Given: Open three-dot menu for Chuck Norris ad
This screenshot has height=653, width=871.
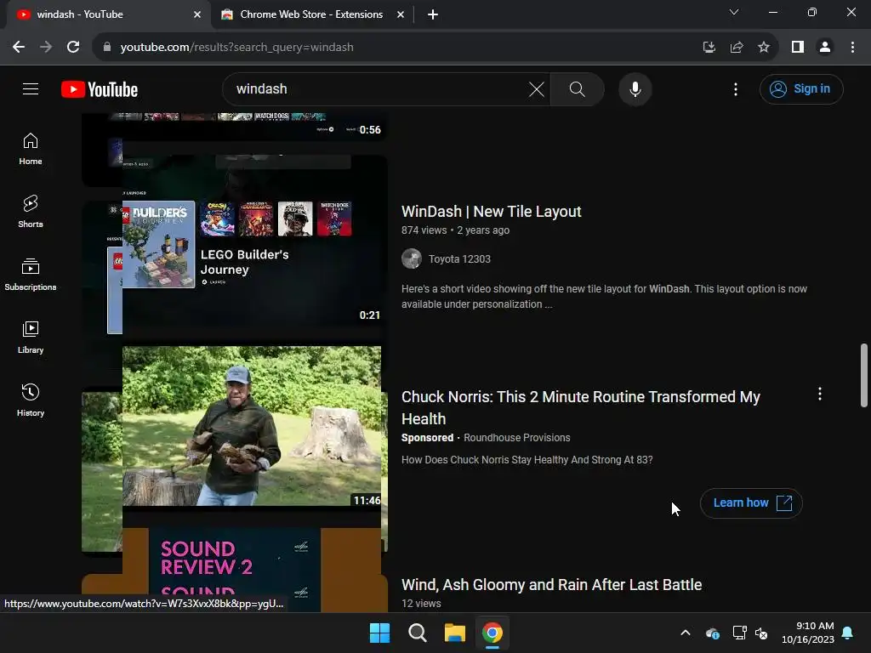Looking at the screenshot, I should click(x=820, y=394).
